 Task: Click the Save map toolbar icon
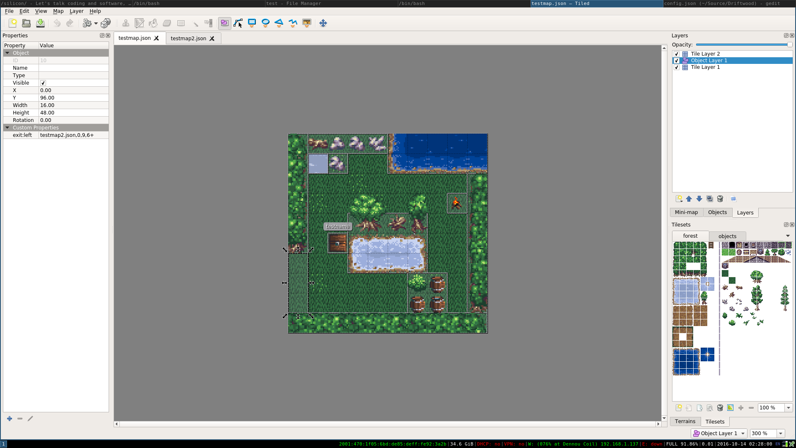click(x=40, y=23)
